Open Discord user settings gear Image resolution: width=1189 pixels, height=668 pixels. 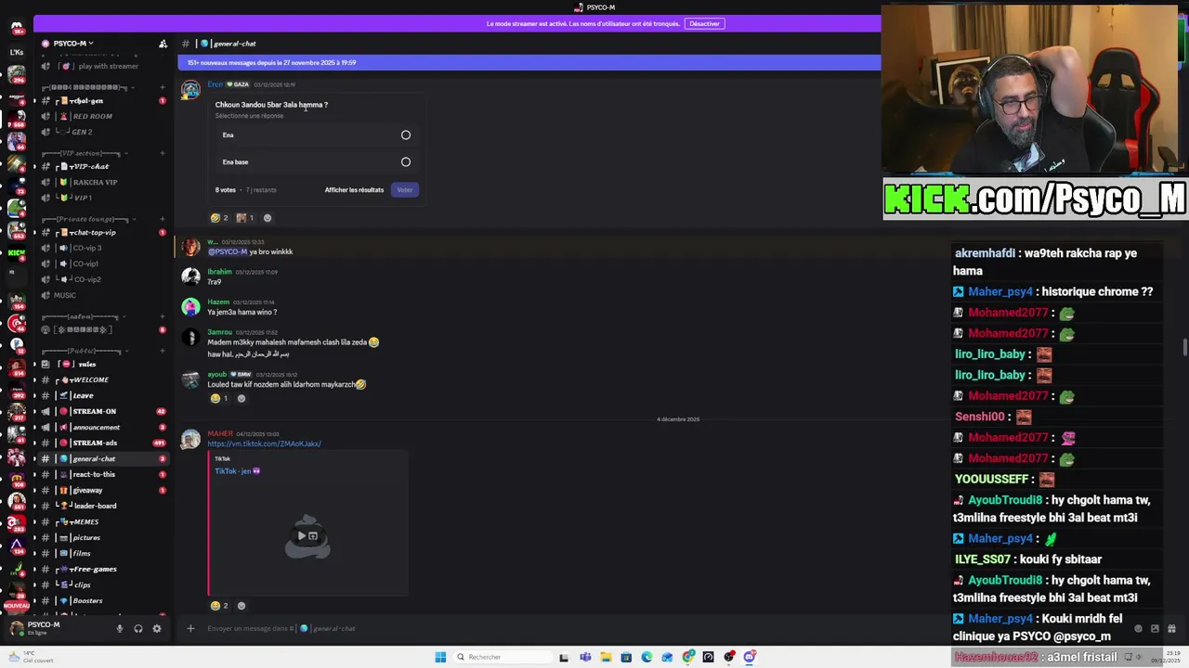click(157, 629)
